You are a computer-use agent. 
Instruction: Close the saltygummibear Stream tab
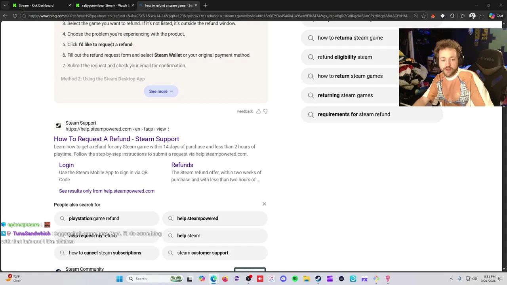point(133,6)
